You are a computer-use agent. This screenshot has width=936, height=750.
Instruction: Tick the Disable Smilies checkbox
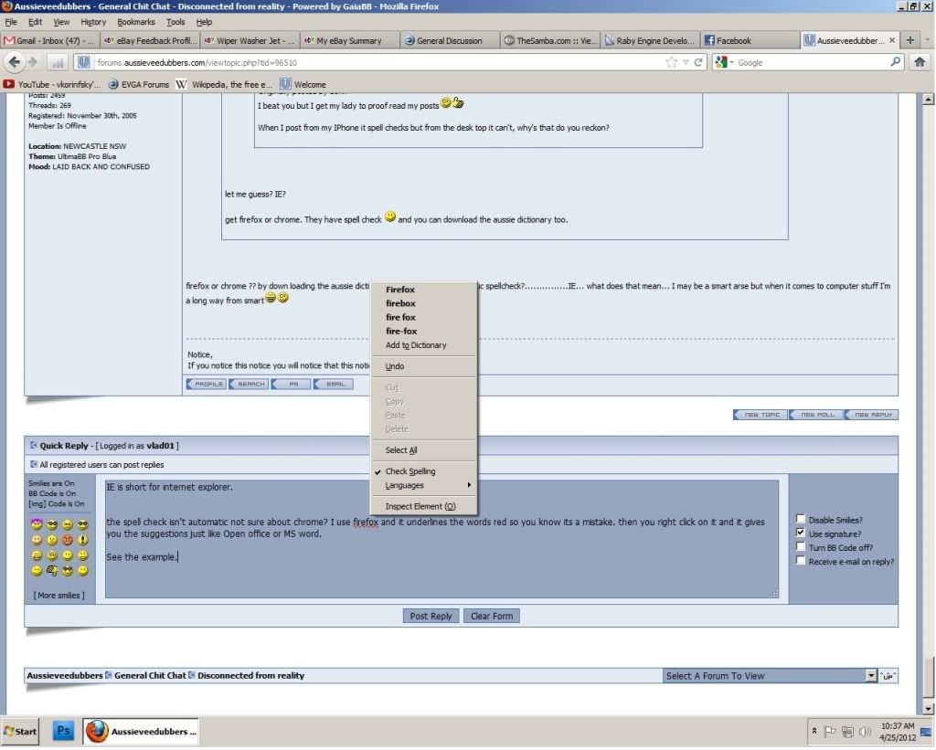point(801,520)
